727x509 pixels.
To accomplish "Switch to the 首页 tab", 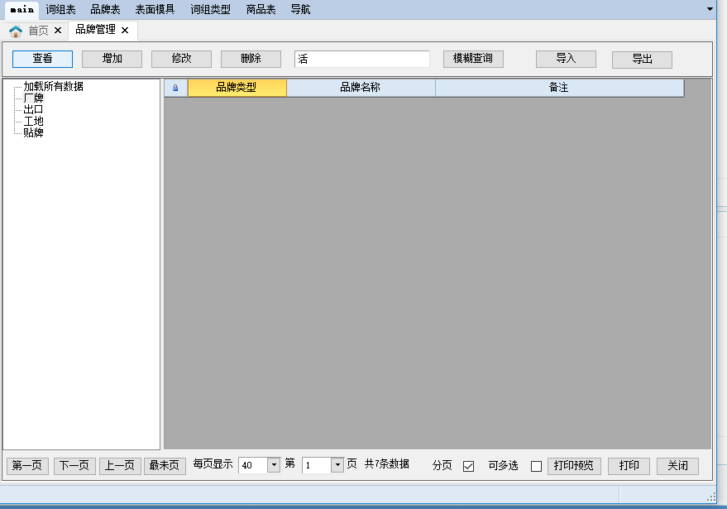I will [x=38, y=31].
